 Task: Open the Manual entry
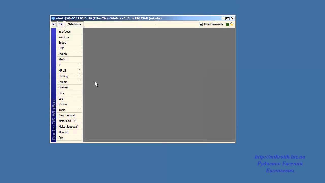[x=69, y=132]
